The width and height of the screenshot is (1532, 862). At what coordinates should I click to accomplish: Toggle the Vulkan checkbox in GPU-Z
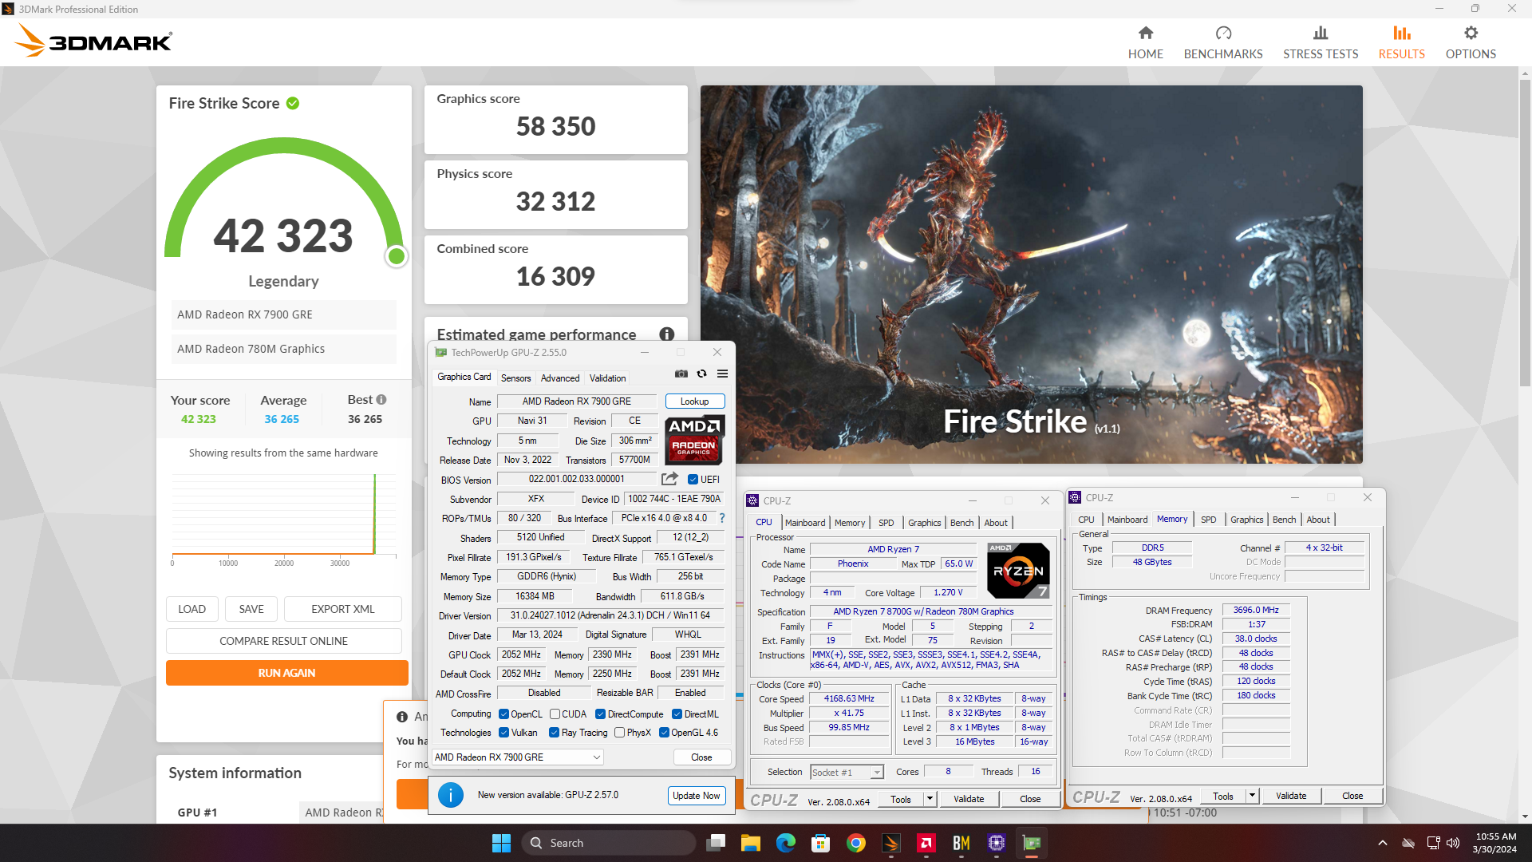pyautogui.click(x=503, y=733)
